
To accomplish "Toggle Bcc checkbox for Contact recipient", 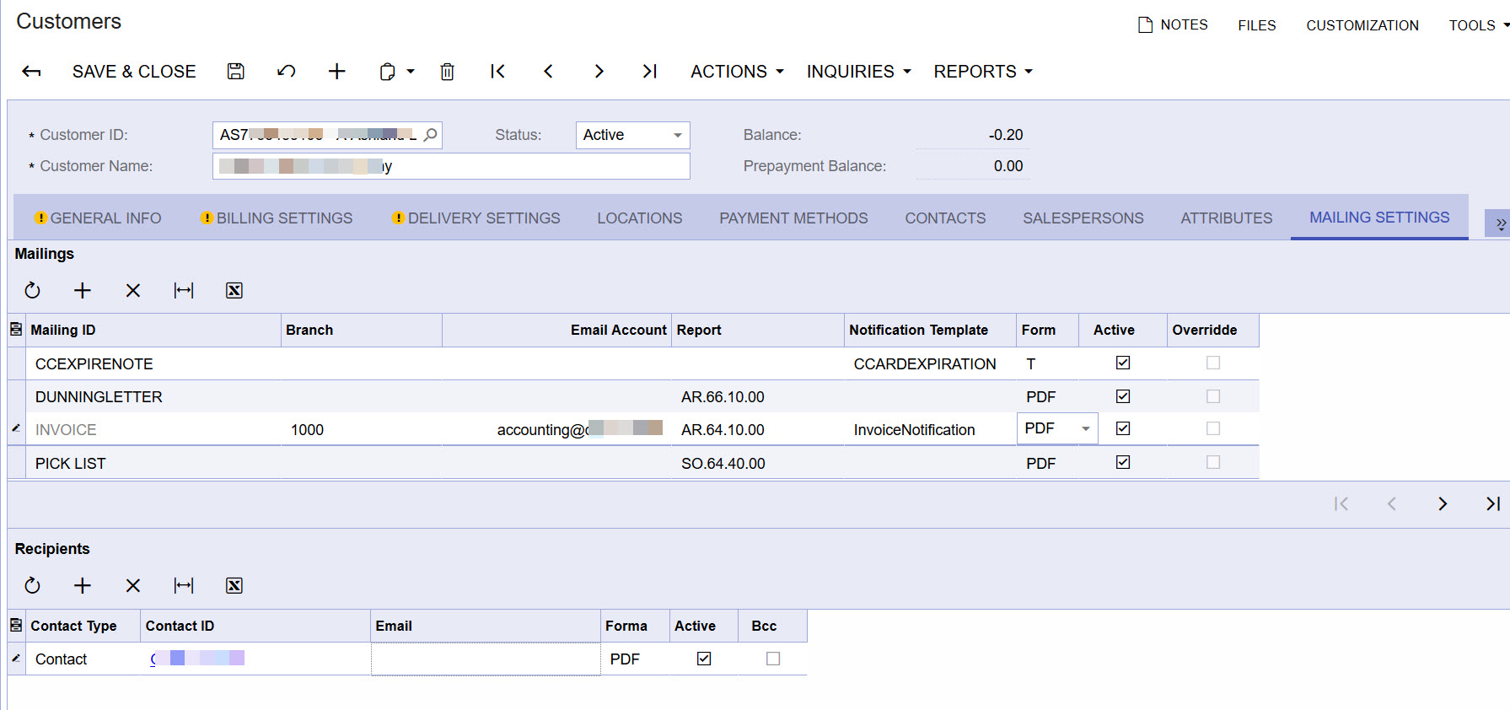I will tap(773, 659).
